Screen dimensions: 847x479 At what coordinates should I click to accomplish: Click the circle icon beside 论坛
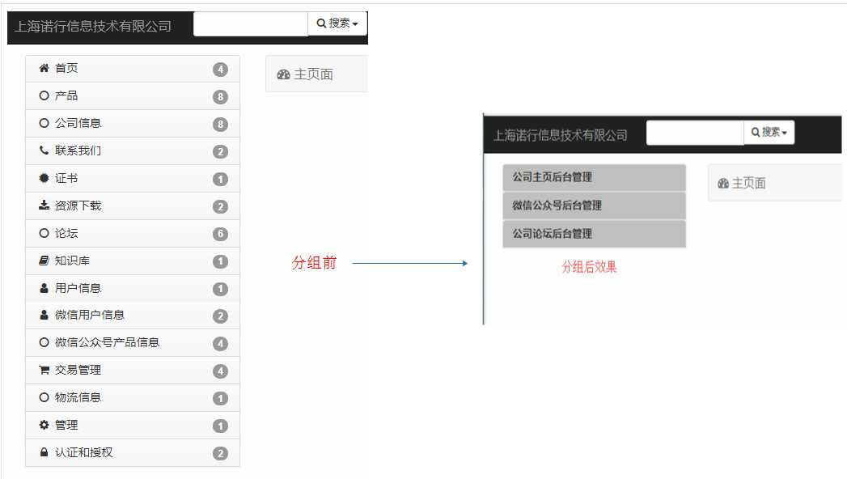(x=44, y=233)
